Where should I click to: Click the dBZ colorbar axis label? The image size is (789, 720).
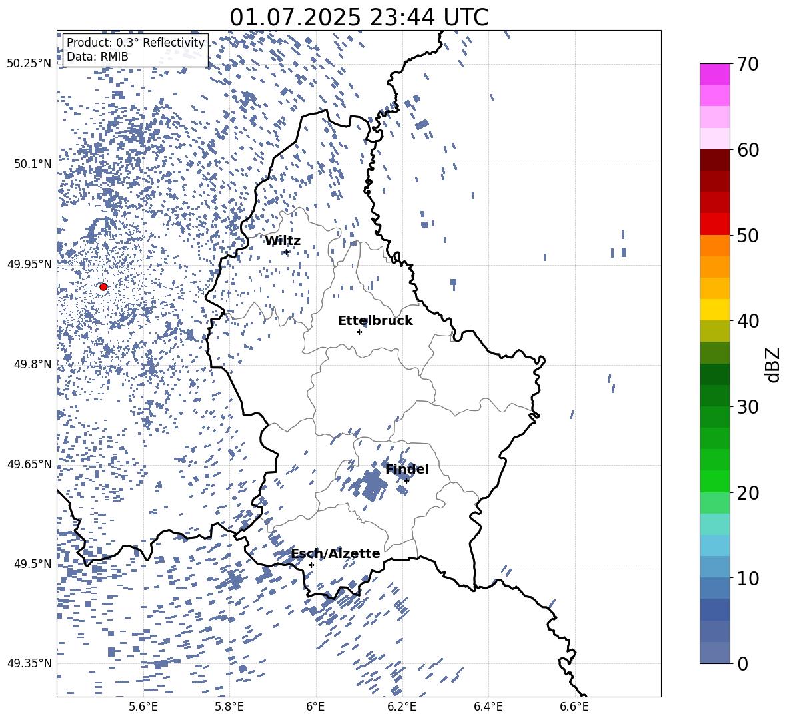click(772, 364)
